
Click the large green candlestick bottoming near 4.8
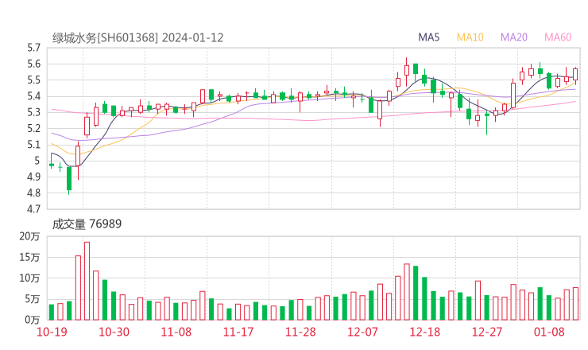click(x=69, y=180)
